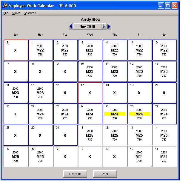Select December 9 day-off cell
The image size is (191, 181).
pyautogui.click(x=115, y=156)
